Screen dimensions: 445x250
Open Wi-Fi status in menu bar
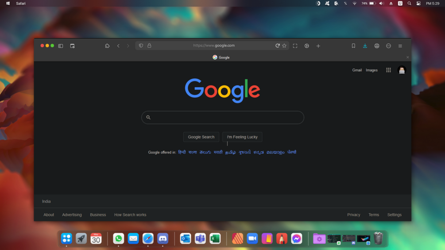355,4
